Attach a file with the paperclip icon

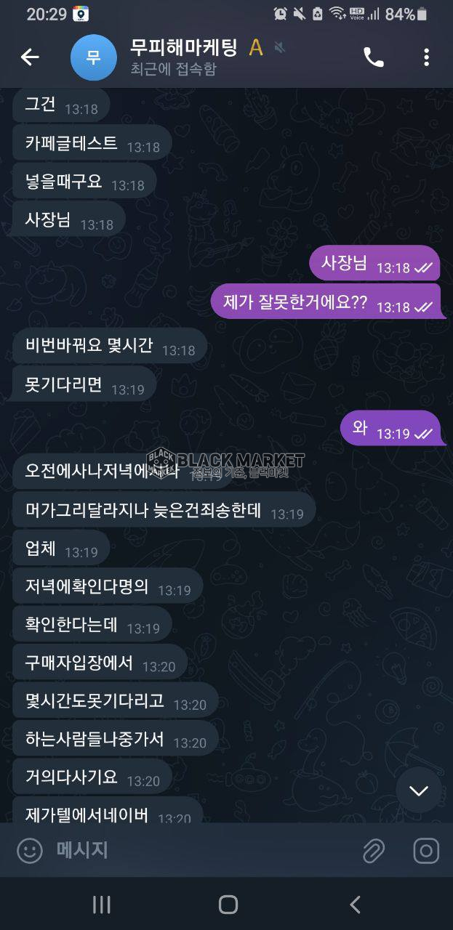coord(373,850)
